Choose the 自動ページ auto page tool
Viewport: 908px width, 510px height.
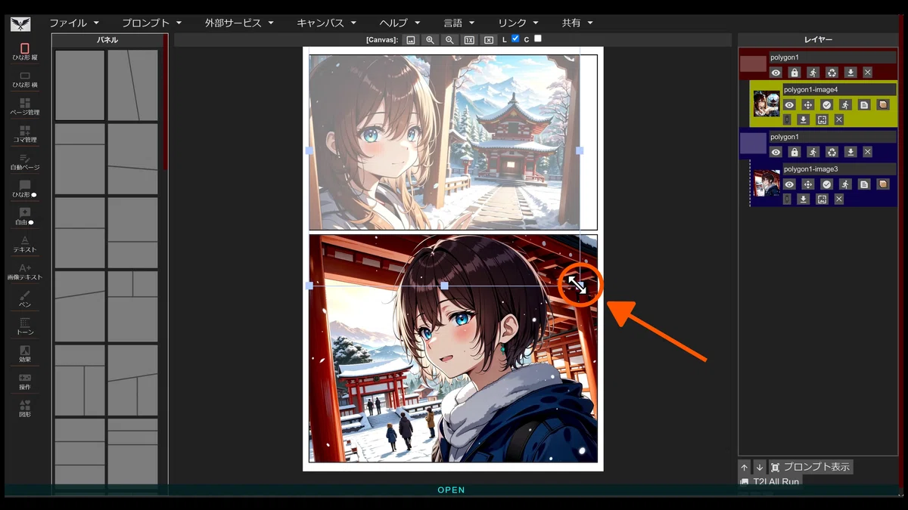tap(24, 162)
